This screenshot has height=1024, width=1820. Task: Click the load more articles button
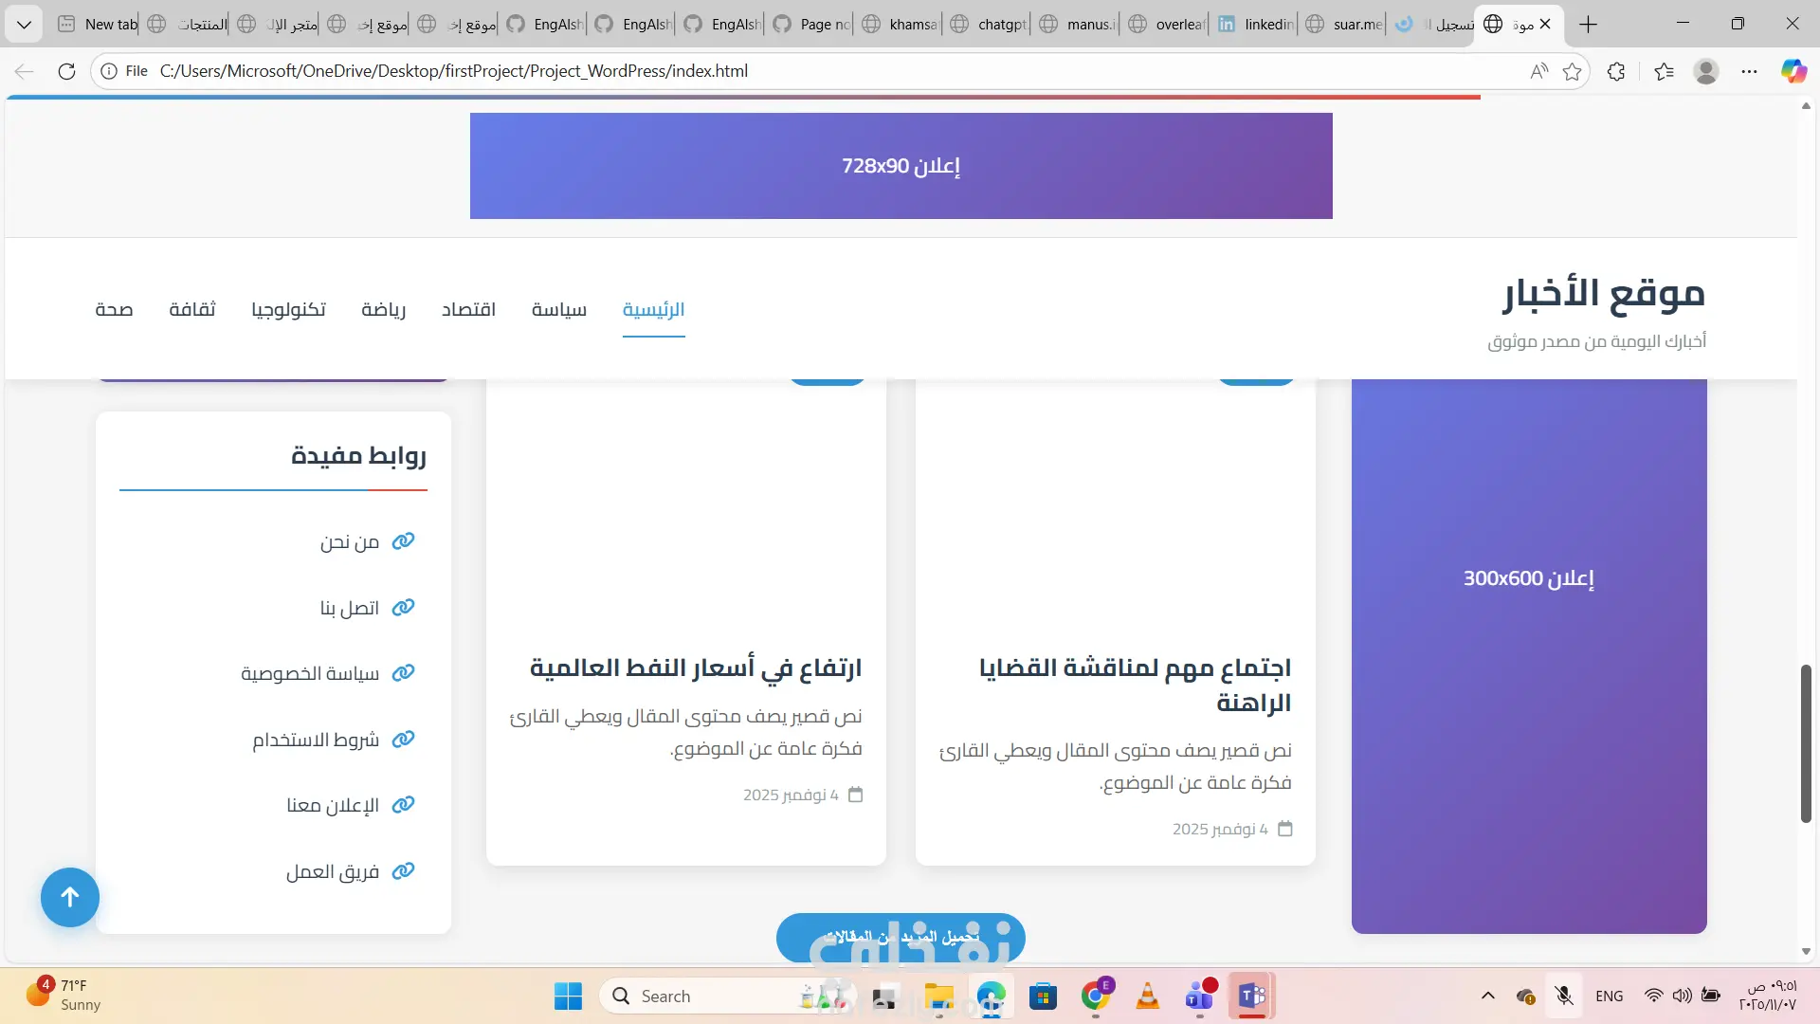click(x=901, y=937)
